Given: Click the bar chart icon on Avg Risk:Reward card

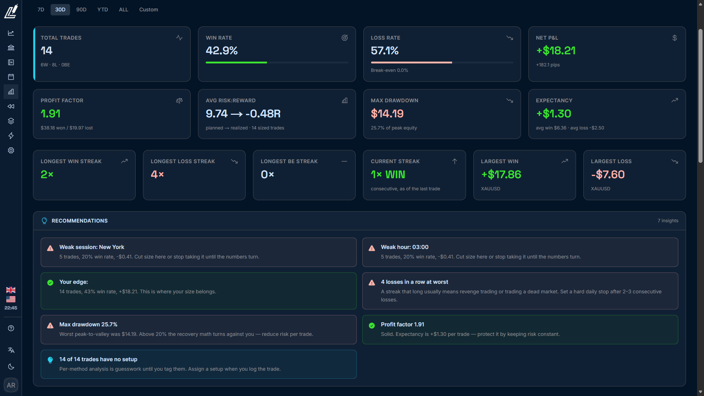Looking at the screenshot, I should coord(345,100).
